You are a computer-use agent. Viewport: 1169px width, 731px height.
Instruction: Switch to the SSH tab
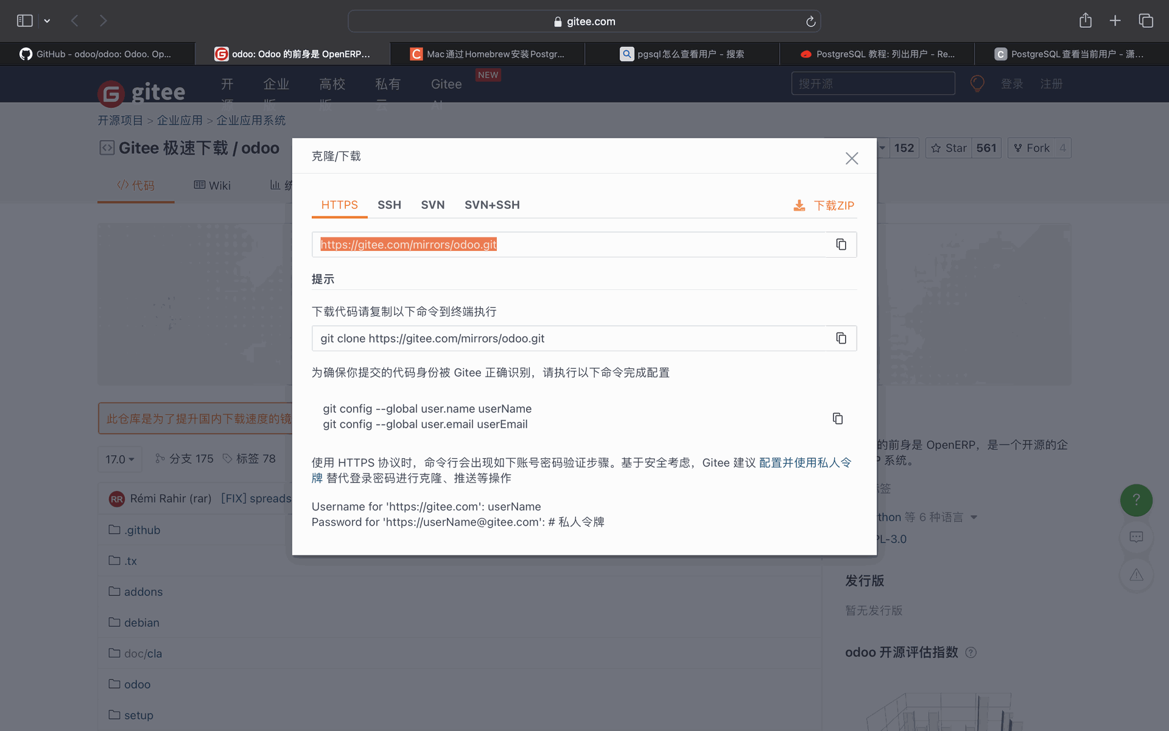(x=389, y=205)
